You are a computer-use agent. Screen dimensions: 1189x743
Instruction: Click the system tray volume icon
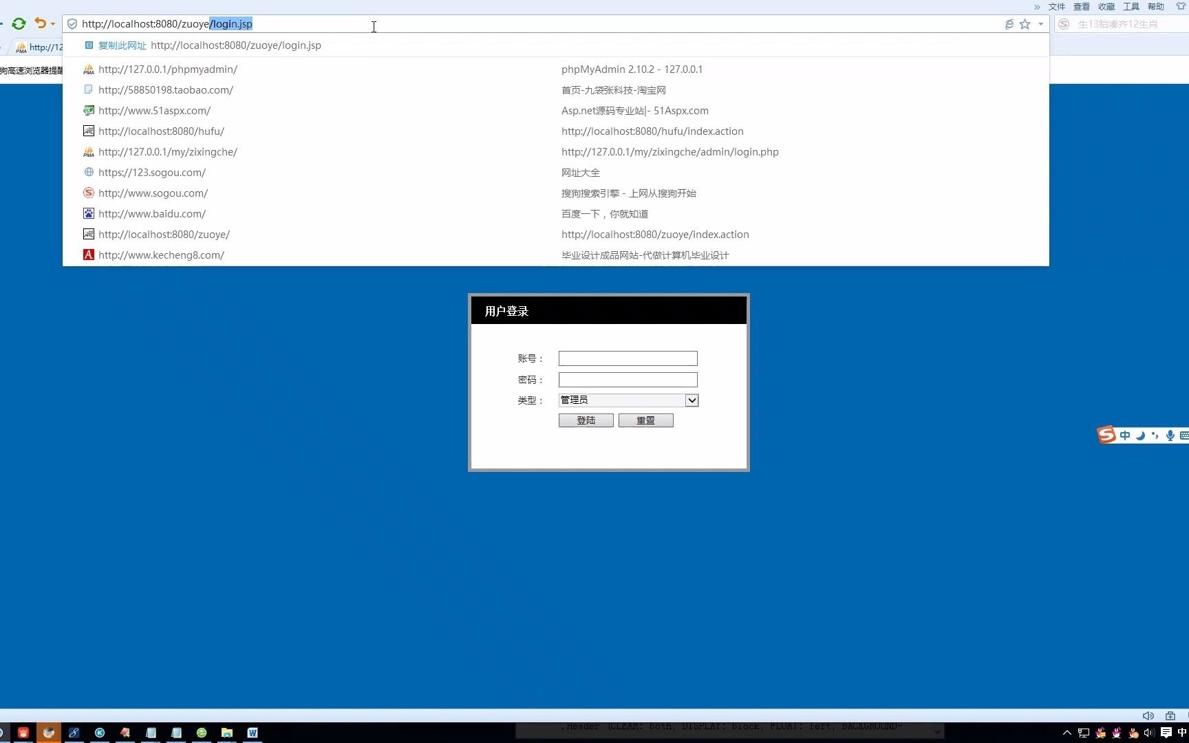(x=1149, y=733)
